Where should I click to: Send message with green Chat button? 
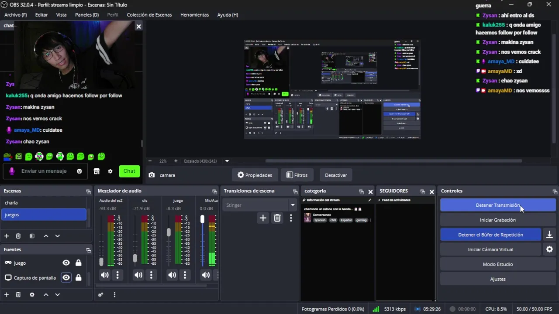click(x=129, y=171)
